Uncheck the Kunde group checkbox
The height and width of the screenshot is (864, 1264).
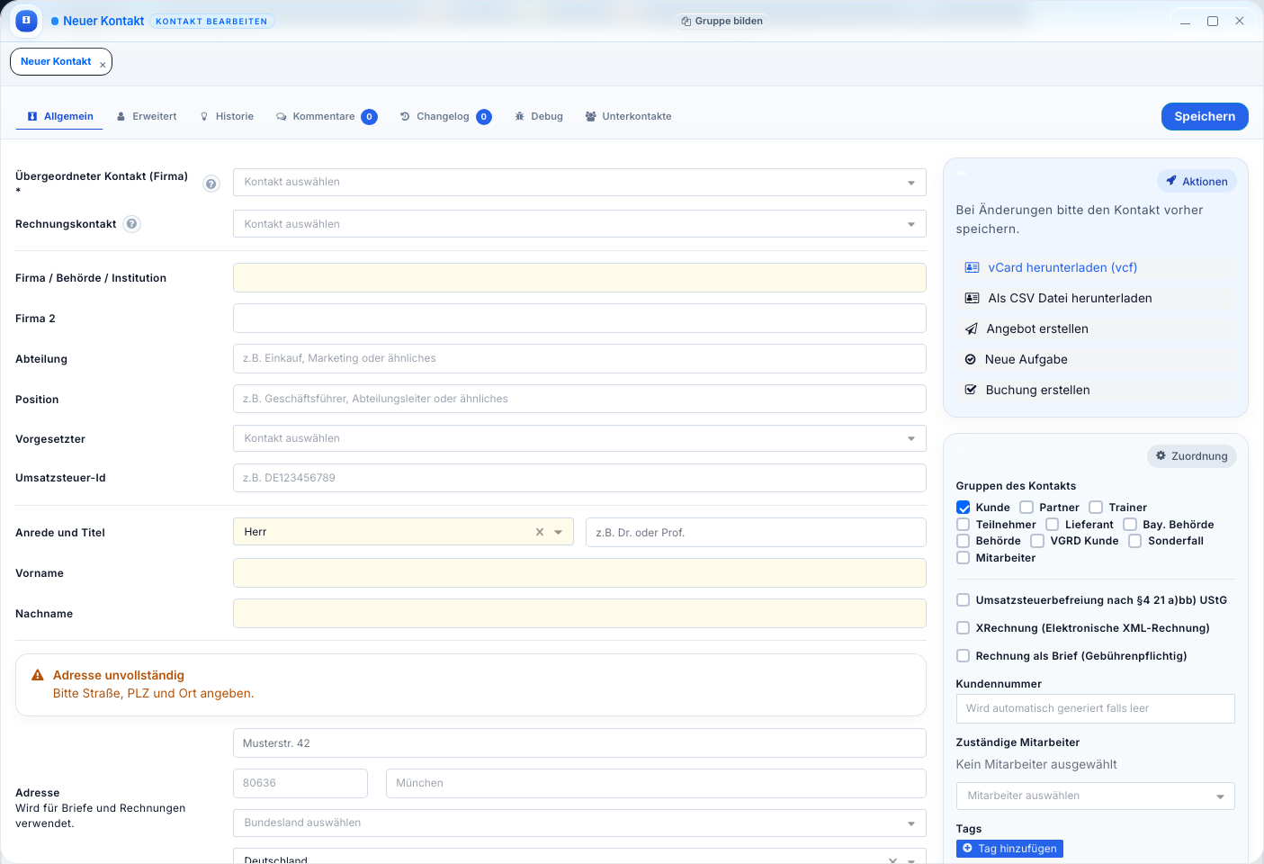point(964,508)
